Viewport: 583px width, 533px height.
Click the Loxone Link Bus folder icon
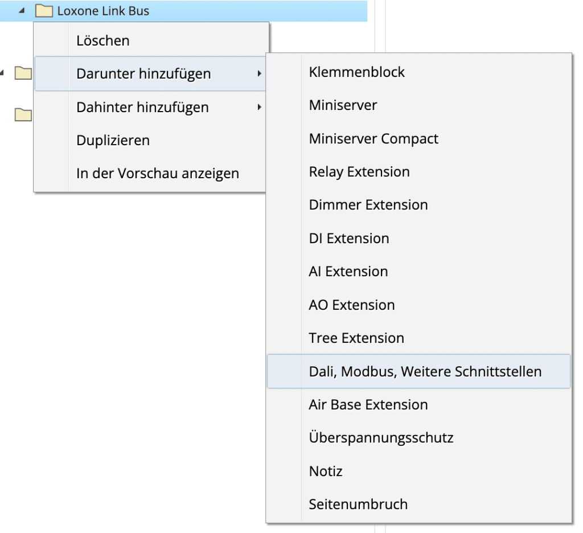44,11
